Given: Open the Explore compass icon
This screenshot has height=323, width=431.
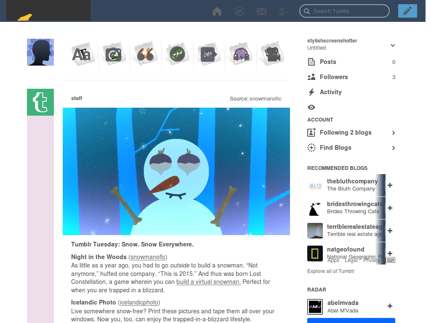Looking at the screenshot, I should (x=239, y=11).
